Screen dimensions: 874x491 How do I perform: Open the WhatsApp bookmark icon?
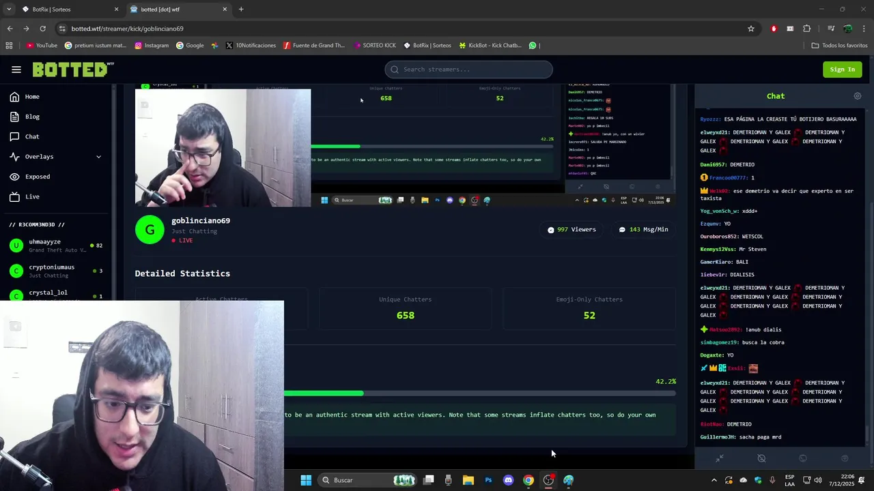[533, 46]
